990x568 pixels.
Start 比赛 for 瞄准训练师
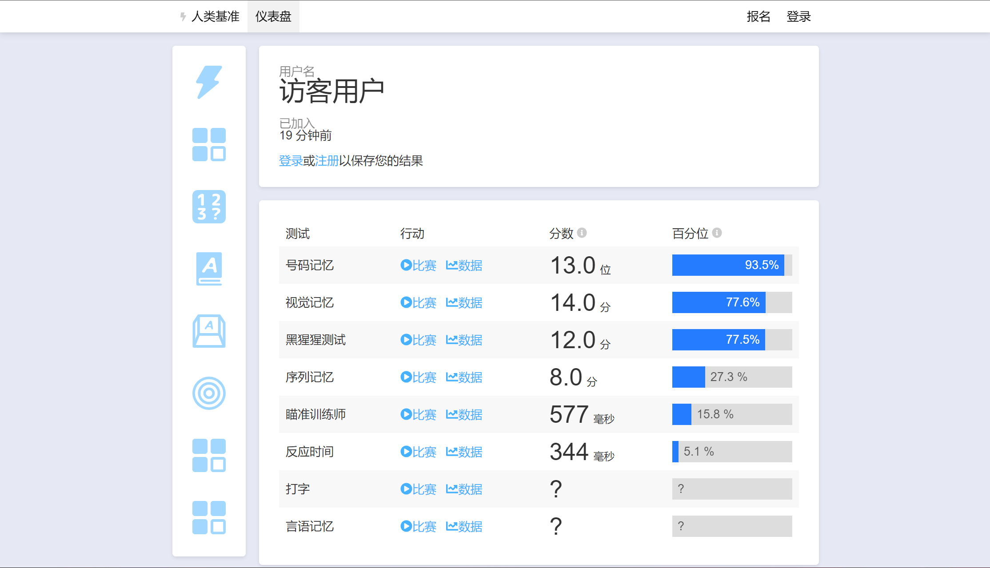point(418,414)
